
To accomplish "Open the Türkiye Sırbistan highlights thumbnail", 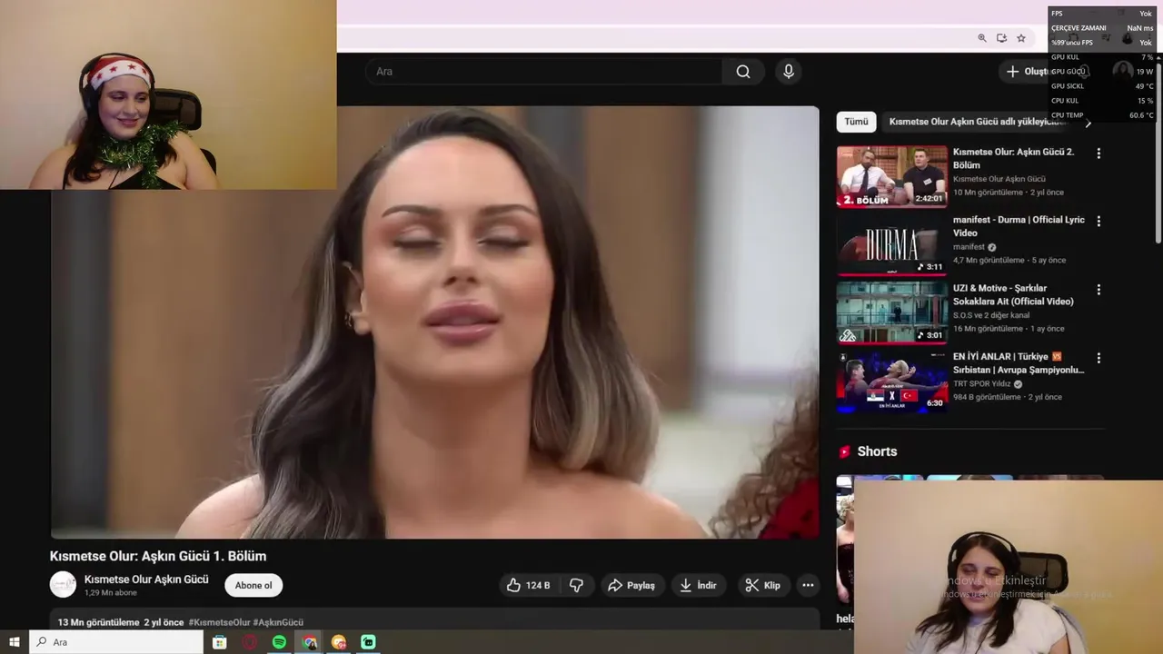I will pyautogui.click(x=892, y=381).
